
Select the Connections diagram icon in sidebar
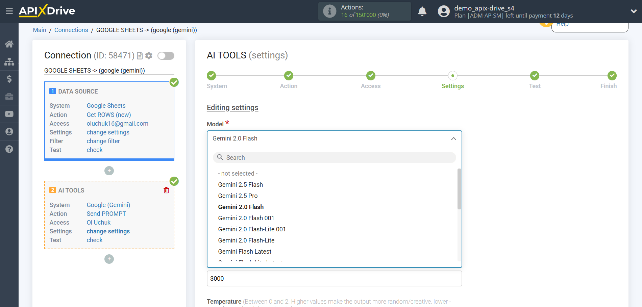[x=9, y=61]
